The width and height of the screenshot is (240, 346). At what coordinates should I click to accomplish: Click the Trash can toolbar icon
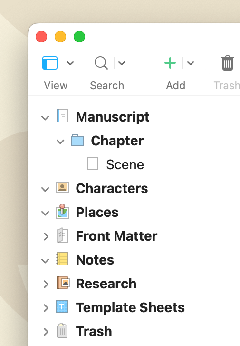coord(228,63)
